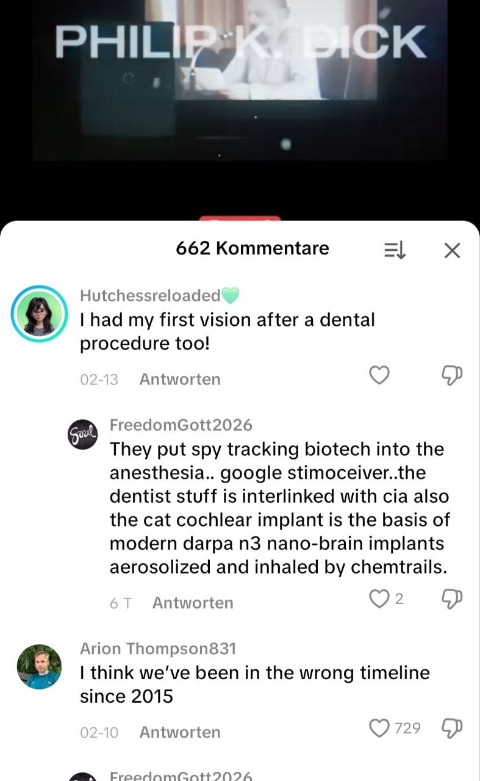Close the comments panel
Viewport: 480px width, 781px height.
coord(452,250)
